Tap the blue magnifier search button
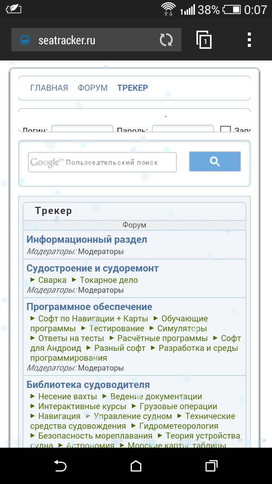This screenshot has width=272, height=484. (x=215, y=161)
